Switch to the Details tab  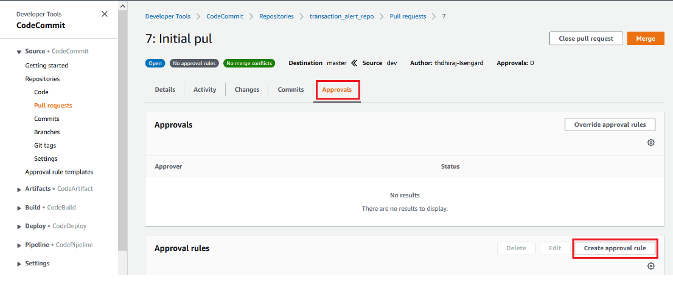(165, 89)
